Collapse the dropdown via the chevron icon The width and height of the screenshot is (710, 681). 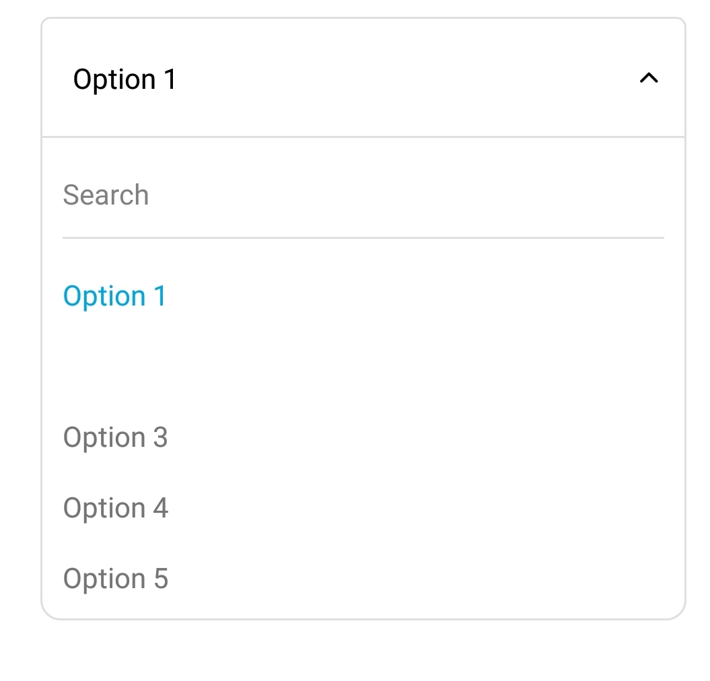click(648, 79)
